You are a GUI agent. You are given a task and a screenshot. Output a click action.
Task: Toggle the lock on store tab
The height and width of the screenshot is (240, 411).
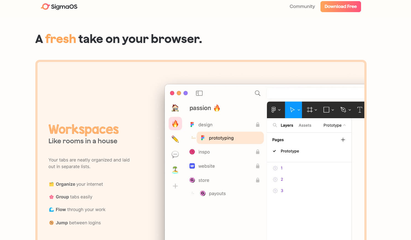(x=258, y=180)
